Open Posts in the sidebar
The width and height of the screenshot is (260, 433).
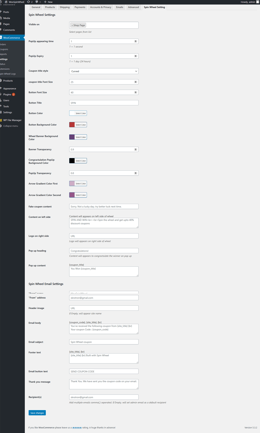pyautogui.click(x=6, y=12)
